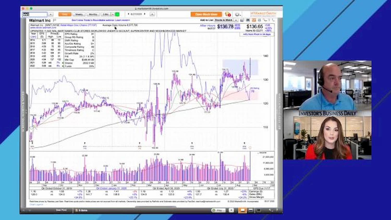Screen dimensions: 391x220
Task: Open alerts icon with red badge
Action: click(228, 14)
